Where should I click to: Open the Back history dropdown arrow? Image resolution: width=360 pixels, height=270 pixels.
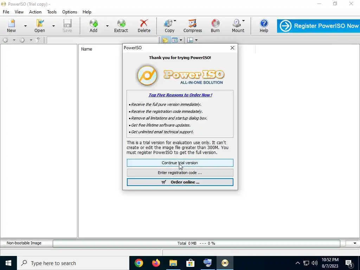pyautogui.click(x=14, y=40)
